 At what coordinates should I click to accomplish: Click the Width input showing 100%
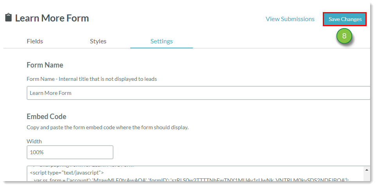coord(70,152)
